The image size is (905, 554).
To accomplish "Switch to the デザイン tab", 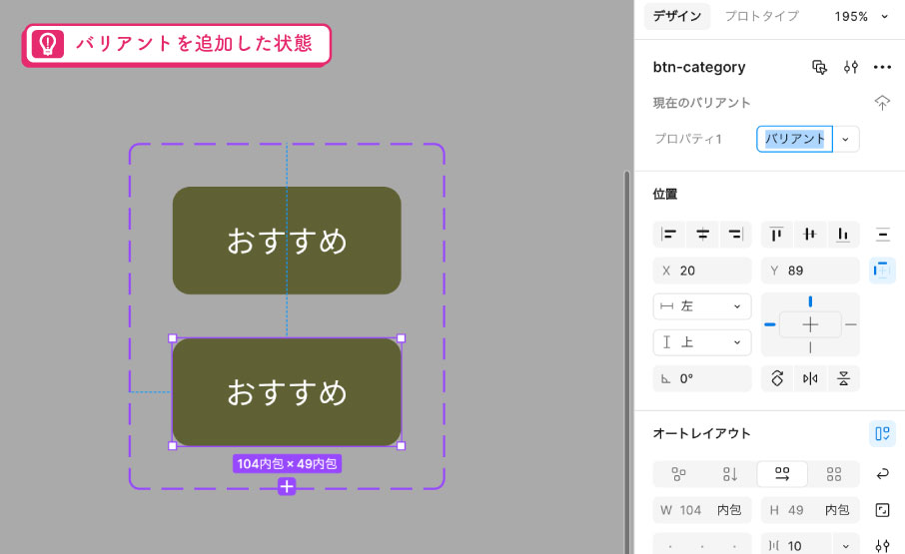I will click(x=676, y=16).
